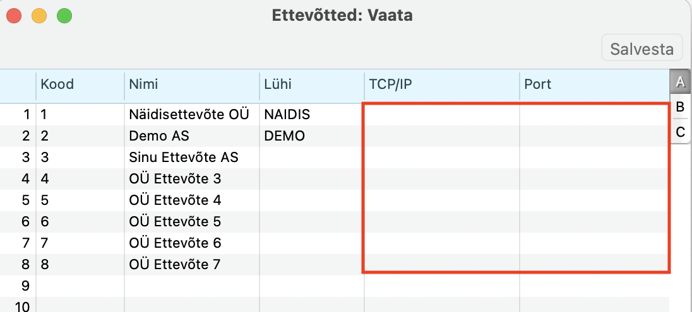Screen dimensions: 692x312
Task: Click row number 9
Action: (25, 286)
